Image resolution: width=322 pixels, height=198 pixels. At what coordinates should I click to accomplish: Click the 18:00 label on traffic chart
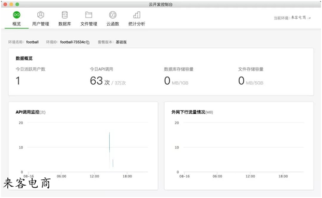coord(283,176)
